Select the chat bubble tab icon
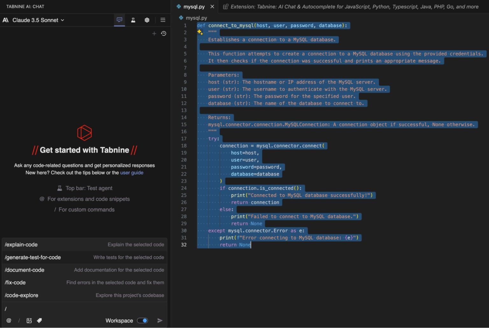 pos(119,20)
